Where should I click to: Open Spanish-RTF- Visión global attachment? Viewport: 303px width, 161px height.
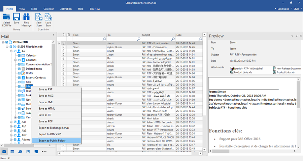pos(246,68)
